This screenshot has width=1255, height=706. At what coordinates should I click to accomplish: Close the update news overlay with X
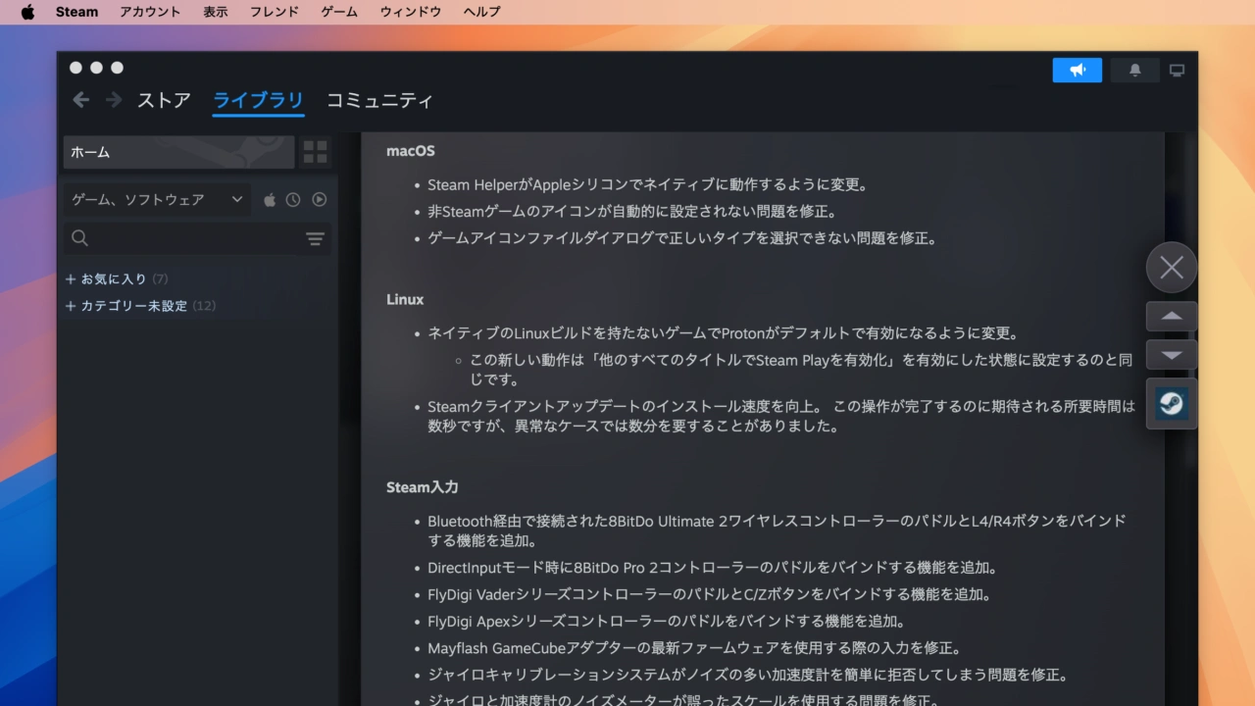(1172, 268)
